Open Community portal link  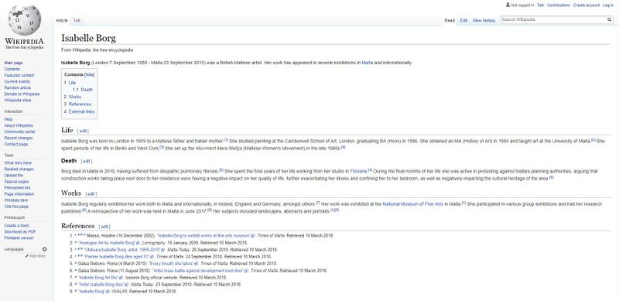tap(19, 132)
